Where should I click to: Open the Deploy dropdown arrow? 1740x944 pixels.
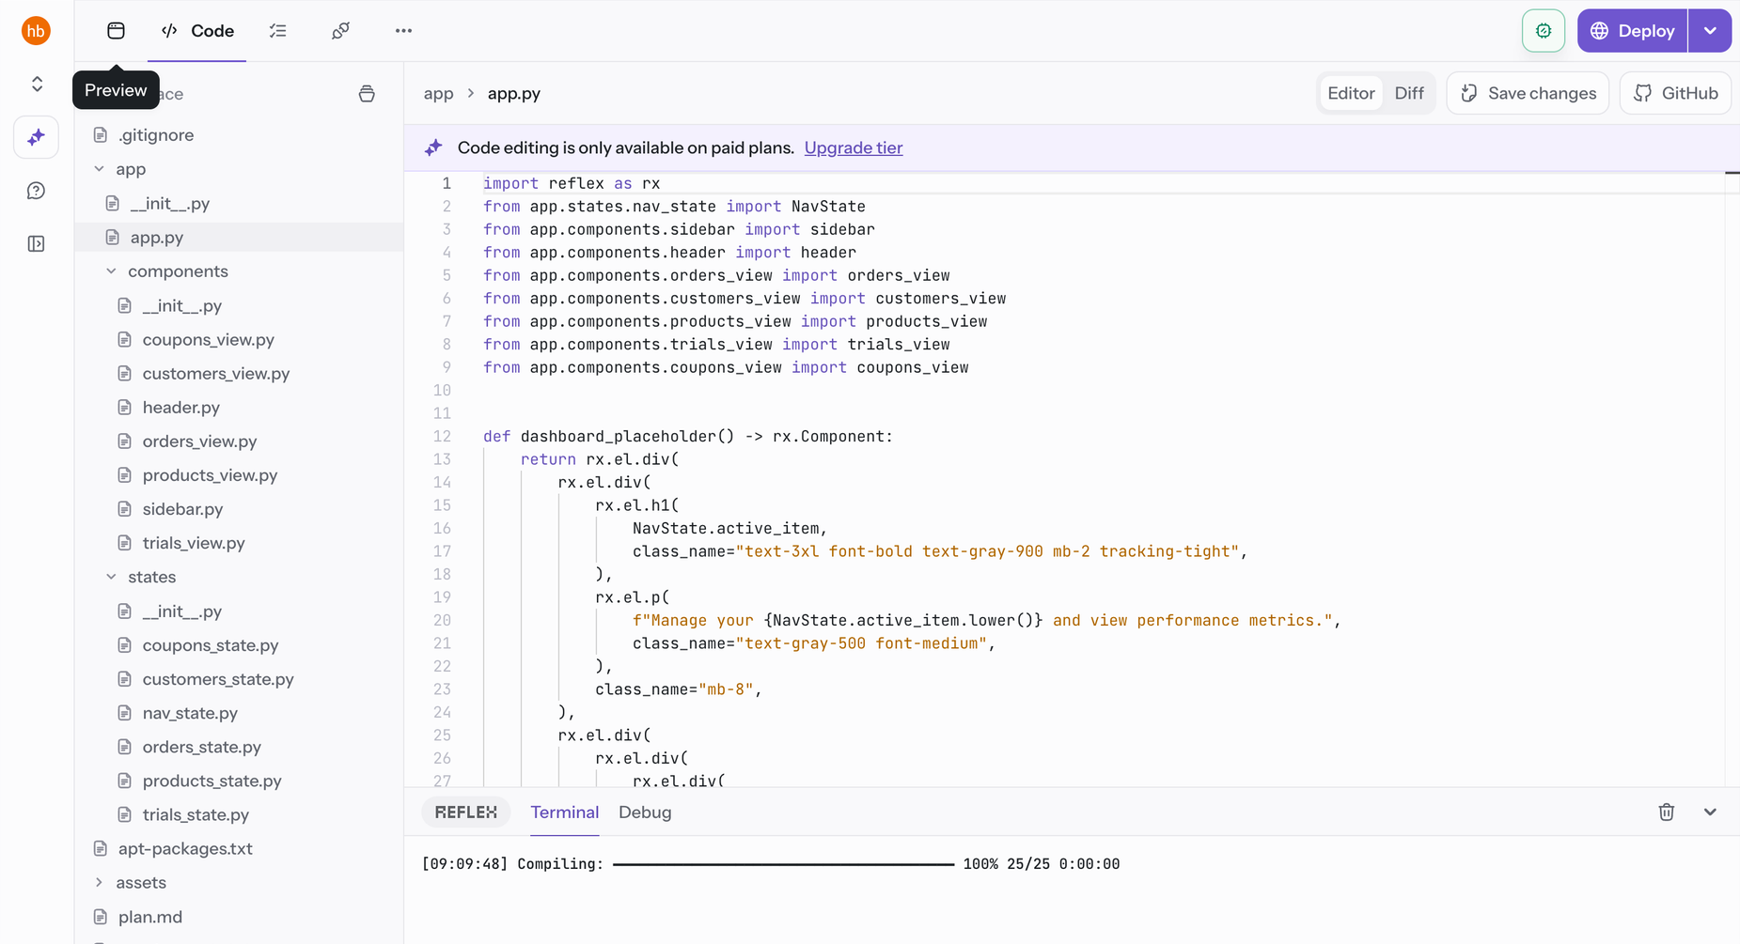[x=1709, y=31]
